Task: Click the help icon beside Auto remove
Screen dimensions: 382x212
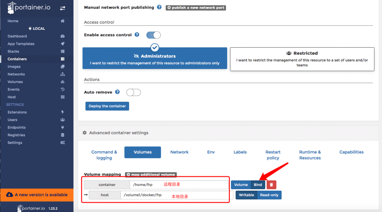Action: (118, 92)
